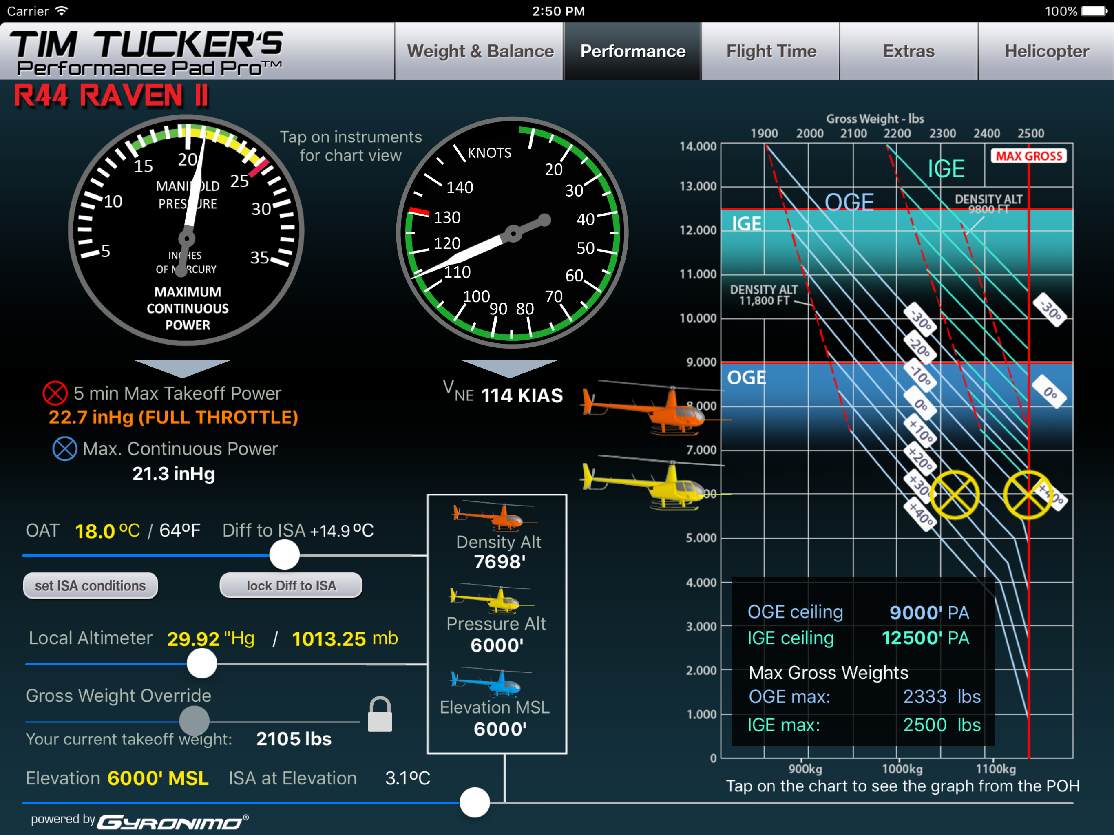Tap the manifold pressure gauge
Image resolution: width=1114 pixels, height=835 pixels.
point(186,231)
